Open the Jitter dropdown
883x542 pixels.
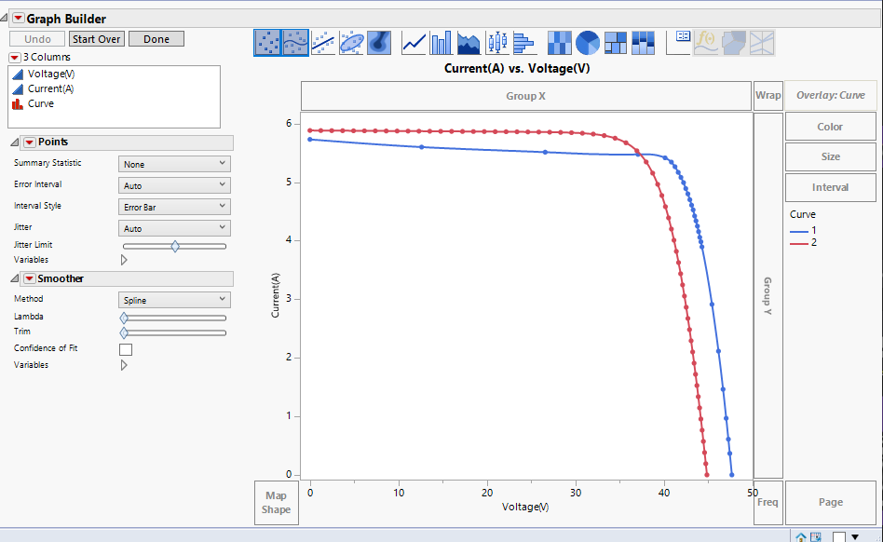(174, 228)
